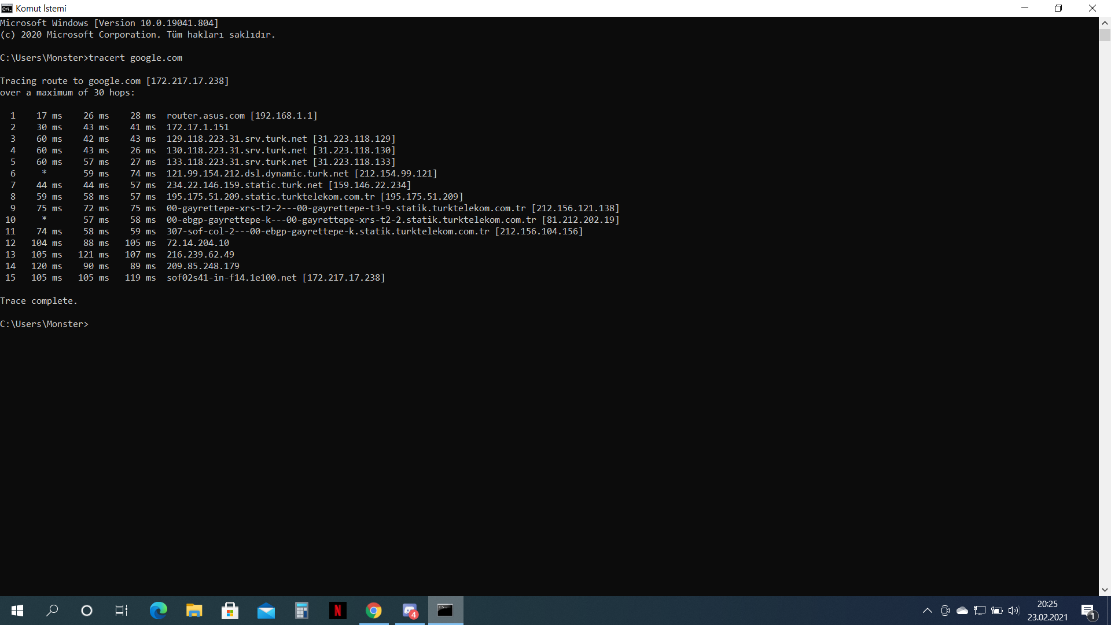The image size is (1111, 625).
Task: Launch Microsoft Edge from the taskbar
Action: pyautogui.click(x=158, y=611)
